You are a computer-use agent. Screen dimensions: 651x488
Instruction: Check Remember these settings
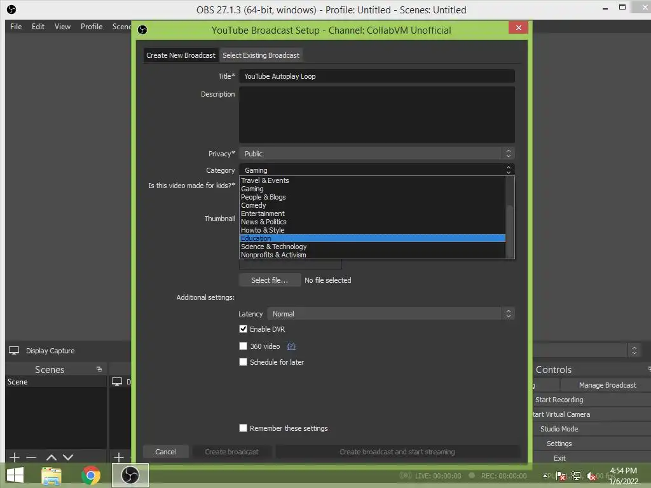pos(243,428)
